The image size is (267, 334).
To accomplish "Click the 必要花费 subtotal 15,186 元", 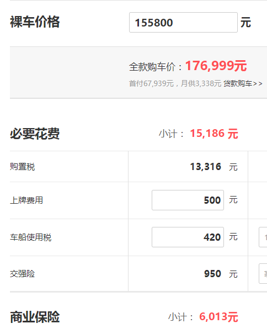I will coord(214,134).
